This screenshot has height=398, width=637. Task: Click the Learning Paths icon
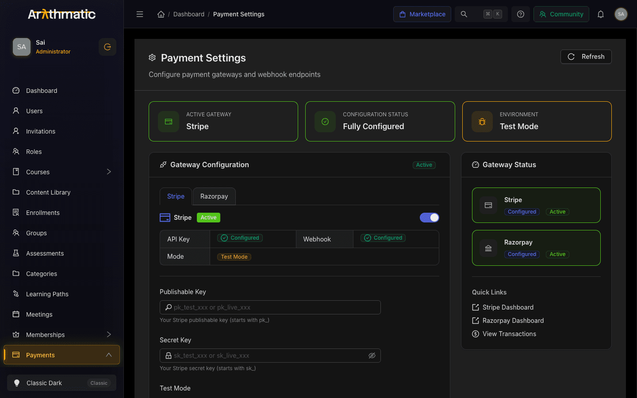pyautogui.click(x=16, y=294)
